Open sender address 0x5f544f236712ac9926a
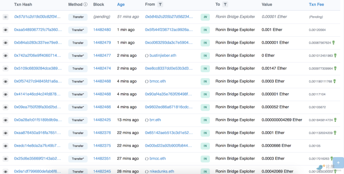Image resolution: width=344 pixels, height=174 pixels. [x=169, y=30]
